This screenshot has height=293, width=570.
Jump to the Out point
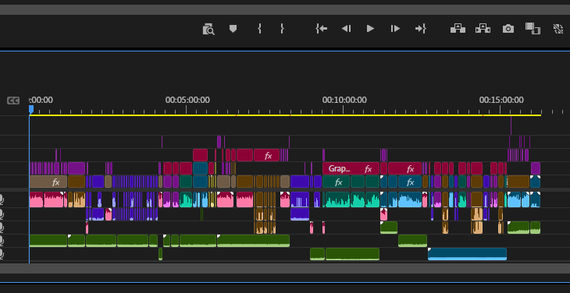pos(421,29)
